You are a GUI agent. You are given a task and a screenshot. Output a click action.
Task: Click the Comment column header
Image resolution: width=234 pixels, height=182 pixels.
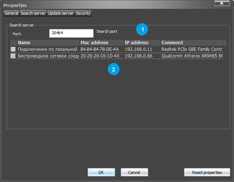pos(192,43)
